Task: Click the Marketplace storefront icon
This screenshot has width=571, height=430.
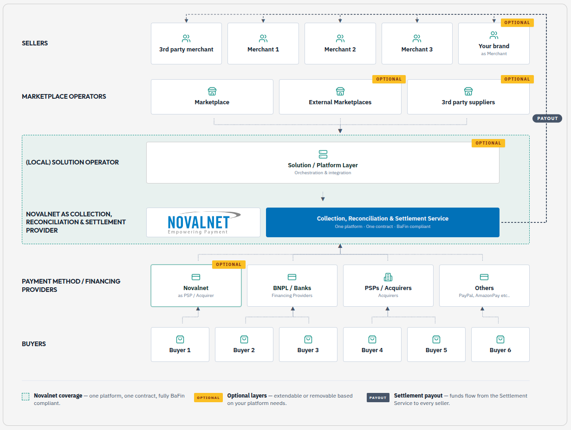Action: tap(212, 91)
